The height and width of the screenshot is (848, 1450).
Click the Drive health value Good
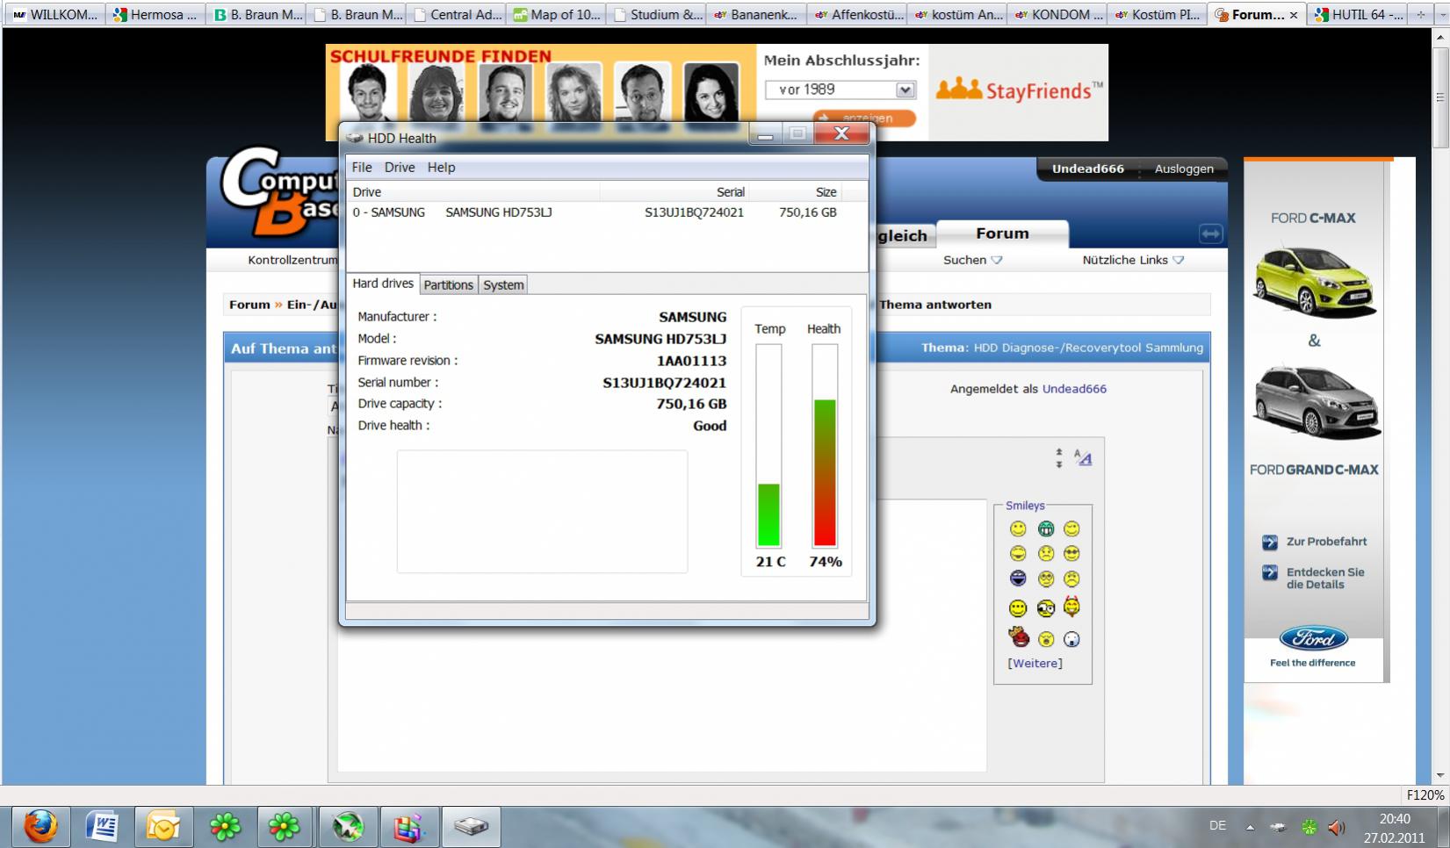[710, 426]
